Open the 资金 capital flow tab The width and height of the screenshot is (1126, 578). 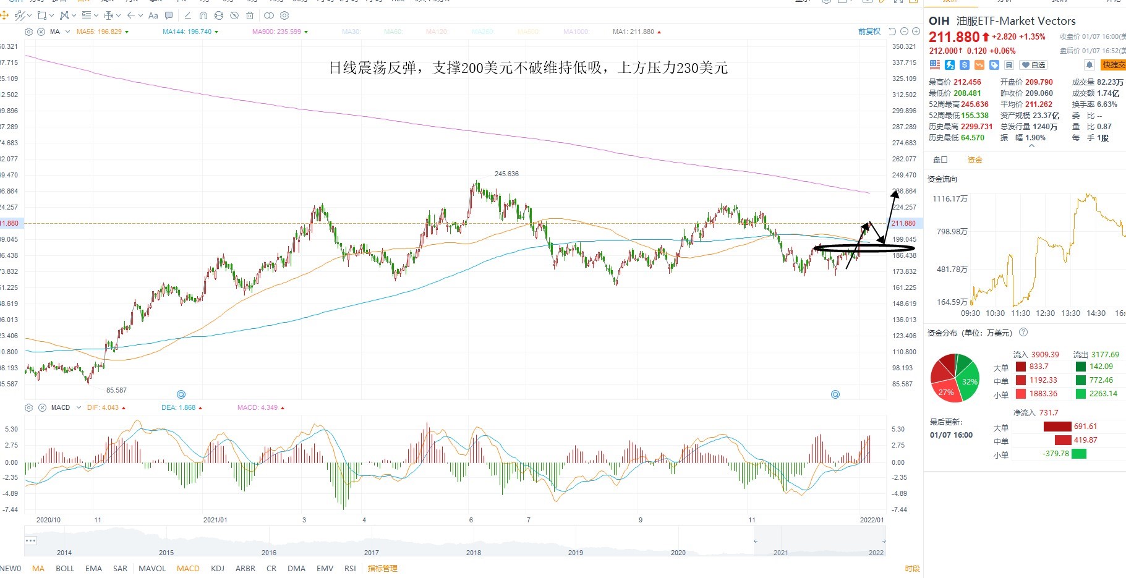(975, 159)
